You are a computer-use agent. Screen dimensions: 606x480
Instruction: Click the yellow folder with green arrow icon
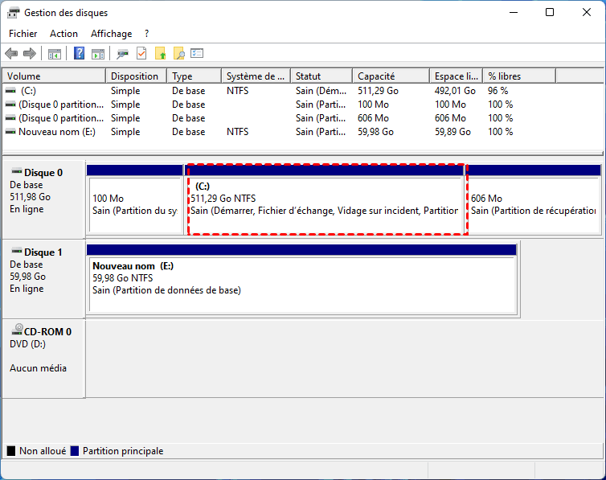coord(161,54)
